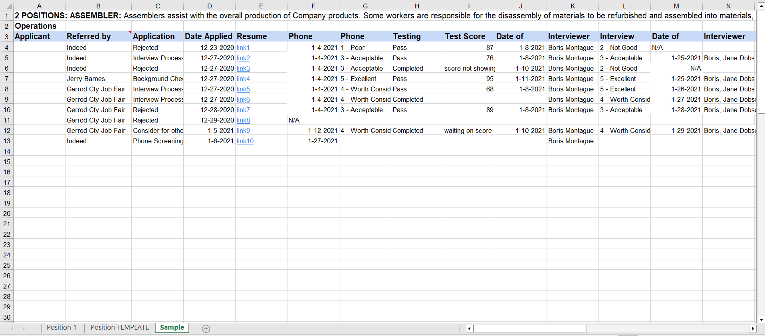Image resolution: width=765 pixels, height=336 pixels.
Task: Click horizontal scrollbar right arrow
Action: 753,328
